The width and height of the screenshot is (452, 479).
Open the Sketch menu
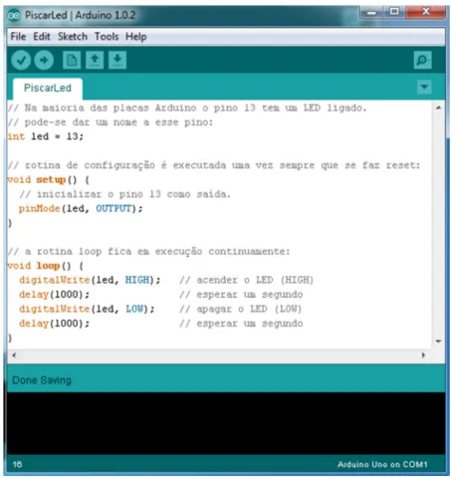click(x=73, y=37)
